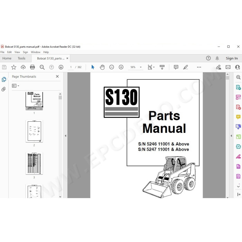Select the page 3 thumbnail
242x242 pixels.
coord(34,163)
